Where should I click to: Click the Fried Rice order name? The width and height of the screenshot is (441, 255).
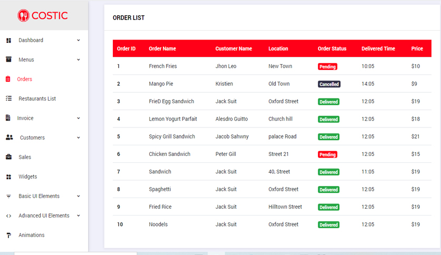click(x=160, y=207)
